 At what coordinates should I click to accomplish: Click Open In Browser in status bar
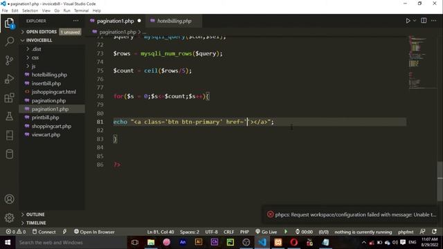click(x=94, y=232)
